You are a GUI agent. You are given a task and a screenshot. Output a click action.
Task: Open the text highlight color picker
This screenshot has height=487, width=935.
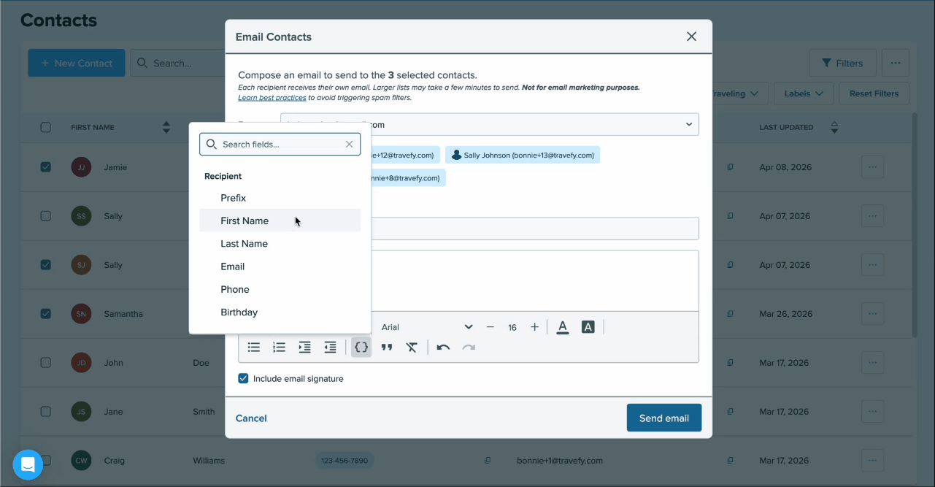(588, 327)
